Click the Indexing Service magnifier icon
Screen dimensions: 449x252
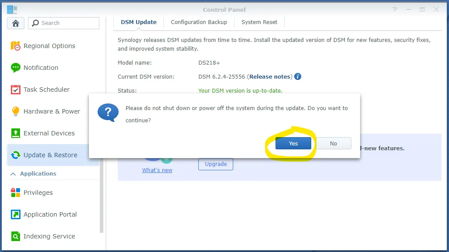(x=15, y=236)
